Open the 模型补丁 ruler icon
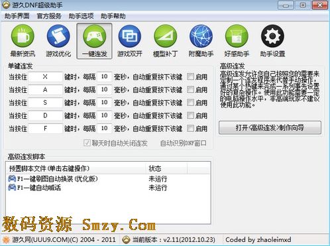The image size is (330, 246). coord(165,36)
